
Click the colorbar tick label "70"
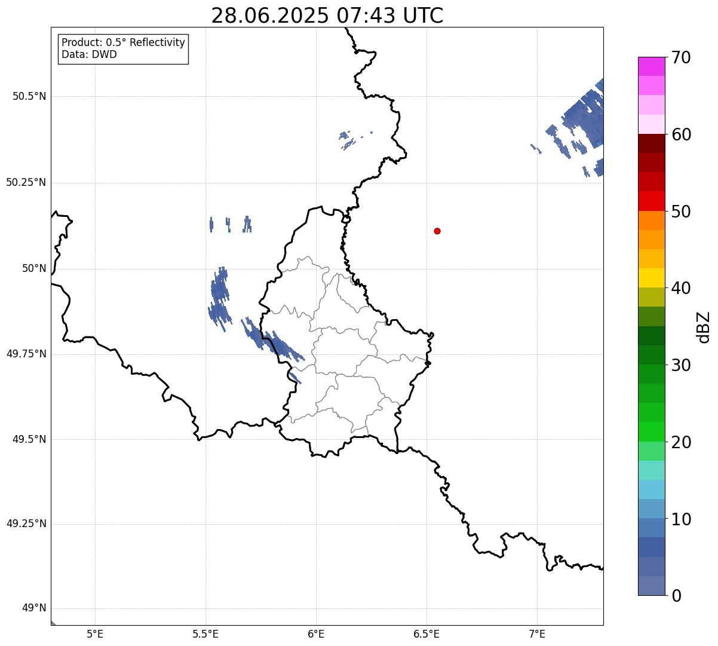[681, 57]
